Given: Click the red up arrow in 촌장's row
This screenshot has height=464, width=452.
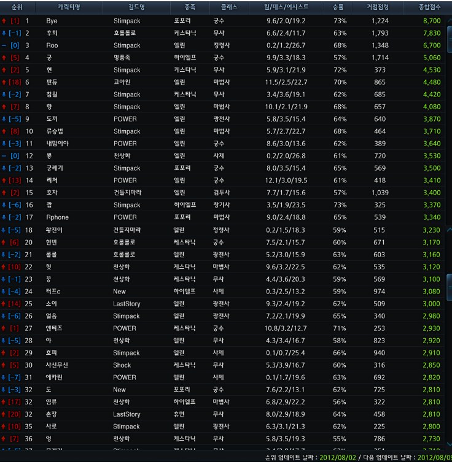Looking at the screenshot, I should [x=4, y=414].
